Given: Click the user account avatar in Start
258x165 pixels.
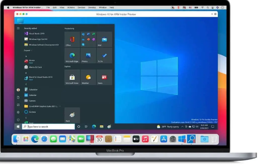Looking at the screenshot, I should [x=18, y=90].
